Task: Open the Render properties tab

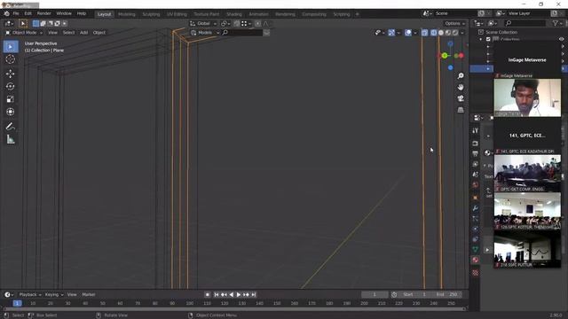Action: point(476,144)
